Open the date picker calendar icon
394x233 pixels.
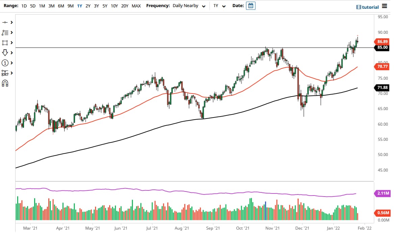(x=250, y=6)
